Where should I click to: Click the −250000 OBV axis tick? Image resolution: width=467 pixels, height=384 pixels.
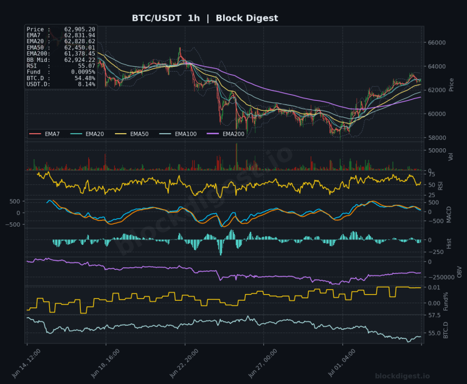point(441,277)
